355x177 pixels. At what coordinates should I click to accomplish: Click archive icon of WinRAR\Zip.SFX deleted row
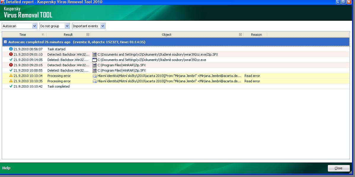pyautogui.click(x=95, y=70)
